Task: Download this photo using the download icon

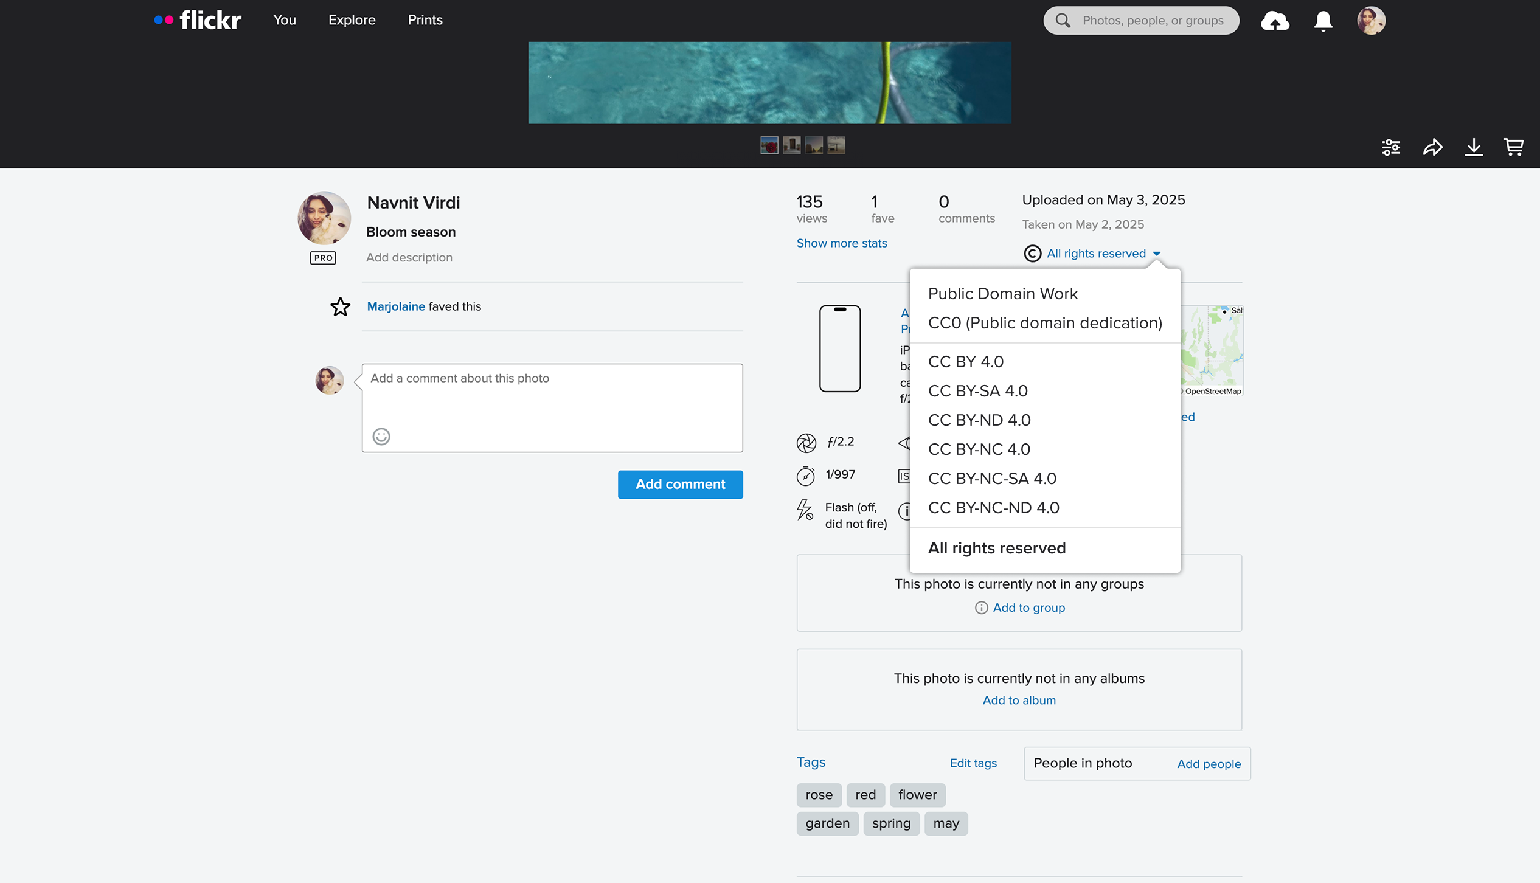Action: [x=1474, y=147]
